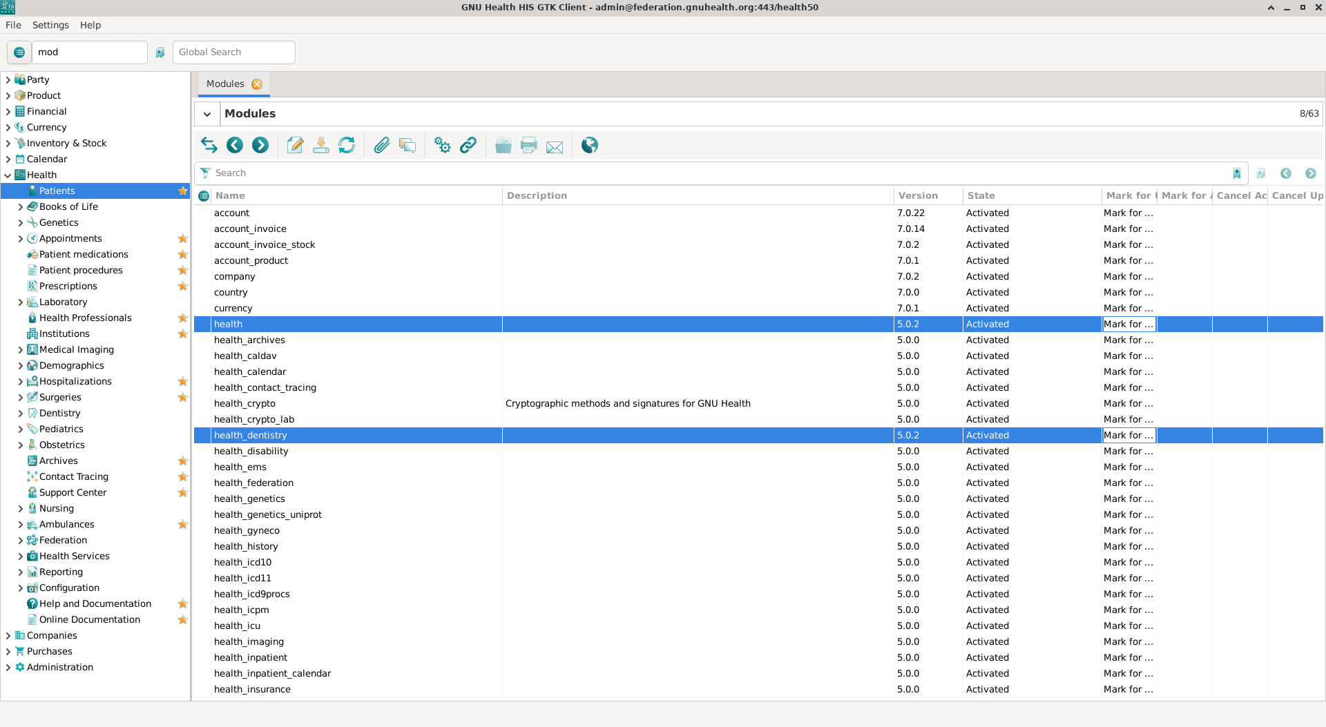Expand the Surgeries tree node
This screenshot has height=727, width=1326.
click(x=21, y=397)
